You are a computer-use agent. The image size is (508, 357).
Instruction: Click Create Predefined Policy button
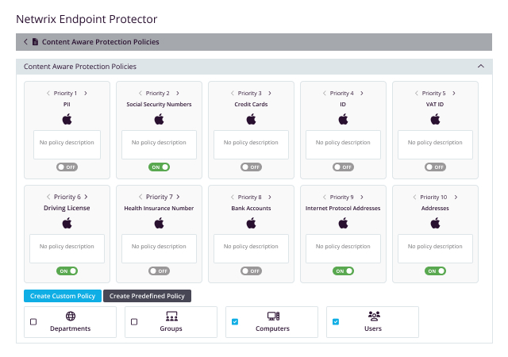tap(147, 296)
